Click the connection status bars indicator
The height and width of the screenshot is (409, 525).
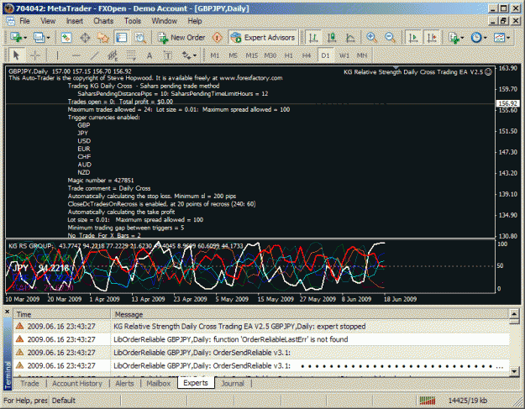pyautogui.click(x=428, y=401)
